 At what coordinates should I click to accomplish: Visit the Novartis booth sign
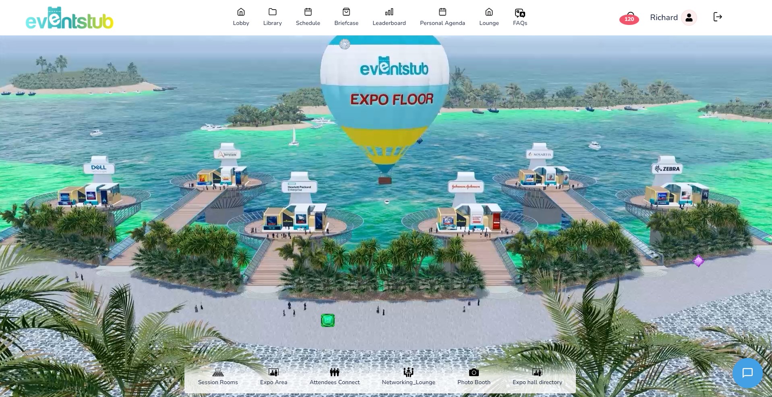click(x=540, y=154)
